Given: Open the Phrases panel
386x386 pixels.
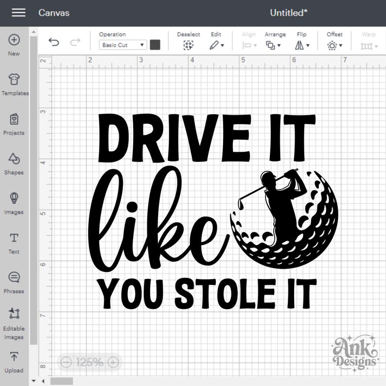Looking at the screenshot, I should [x=14, y=282].
